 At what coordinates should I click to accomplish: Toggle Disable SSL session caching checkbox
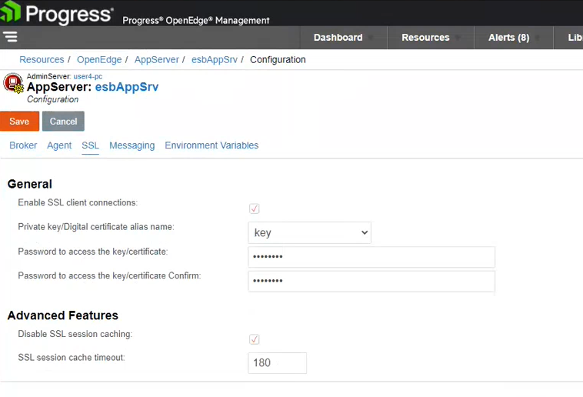click(x=255, y=339)
